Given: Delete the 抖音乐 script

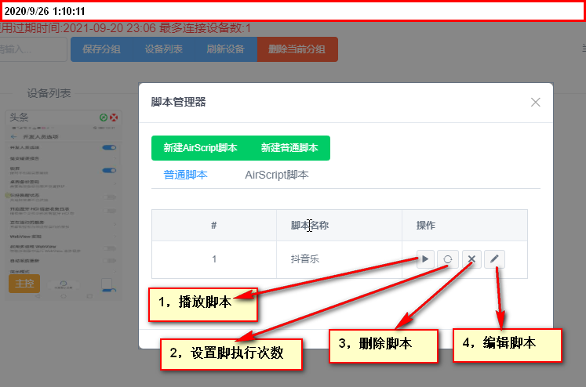Looking at the screenshot, I should [x=471, y=259].
